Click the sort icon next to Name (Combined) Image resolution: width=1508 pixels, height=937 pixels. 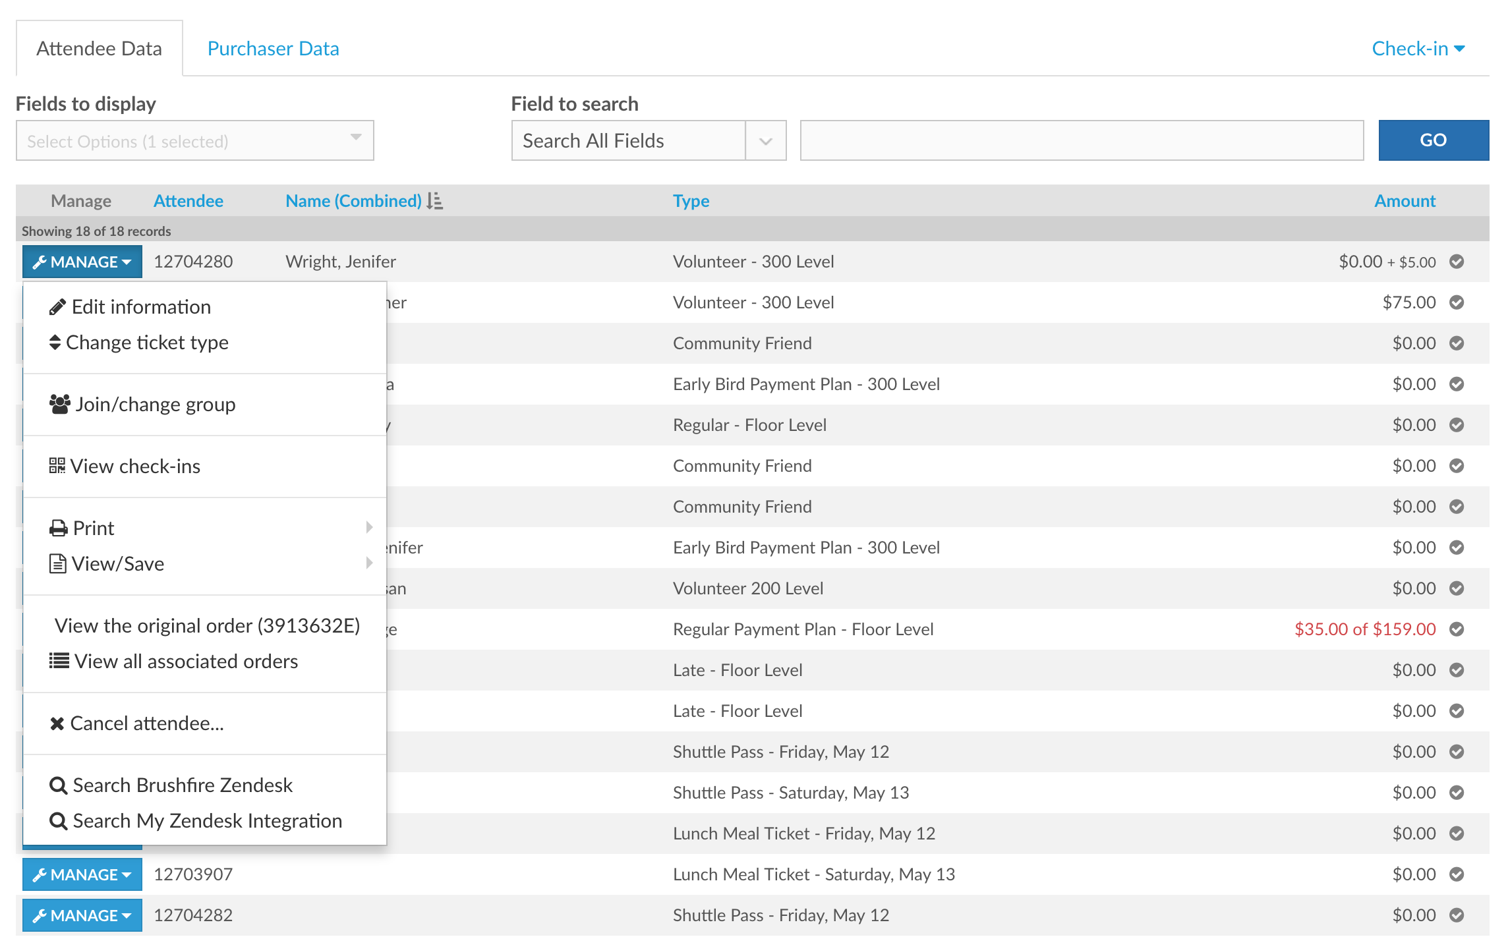[x=434, y=201]
